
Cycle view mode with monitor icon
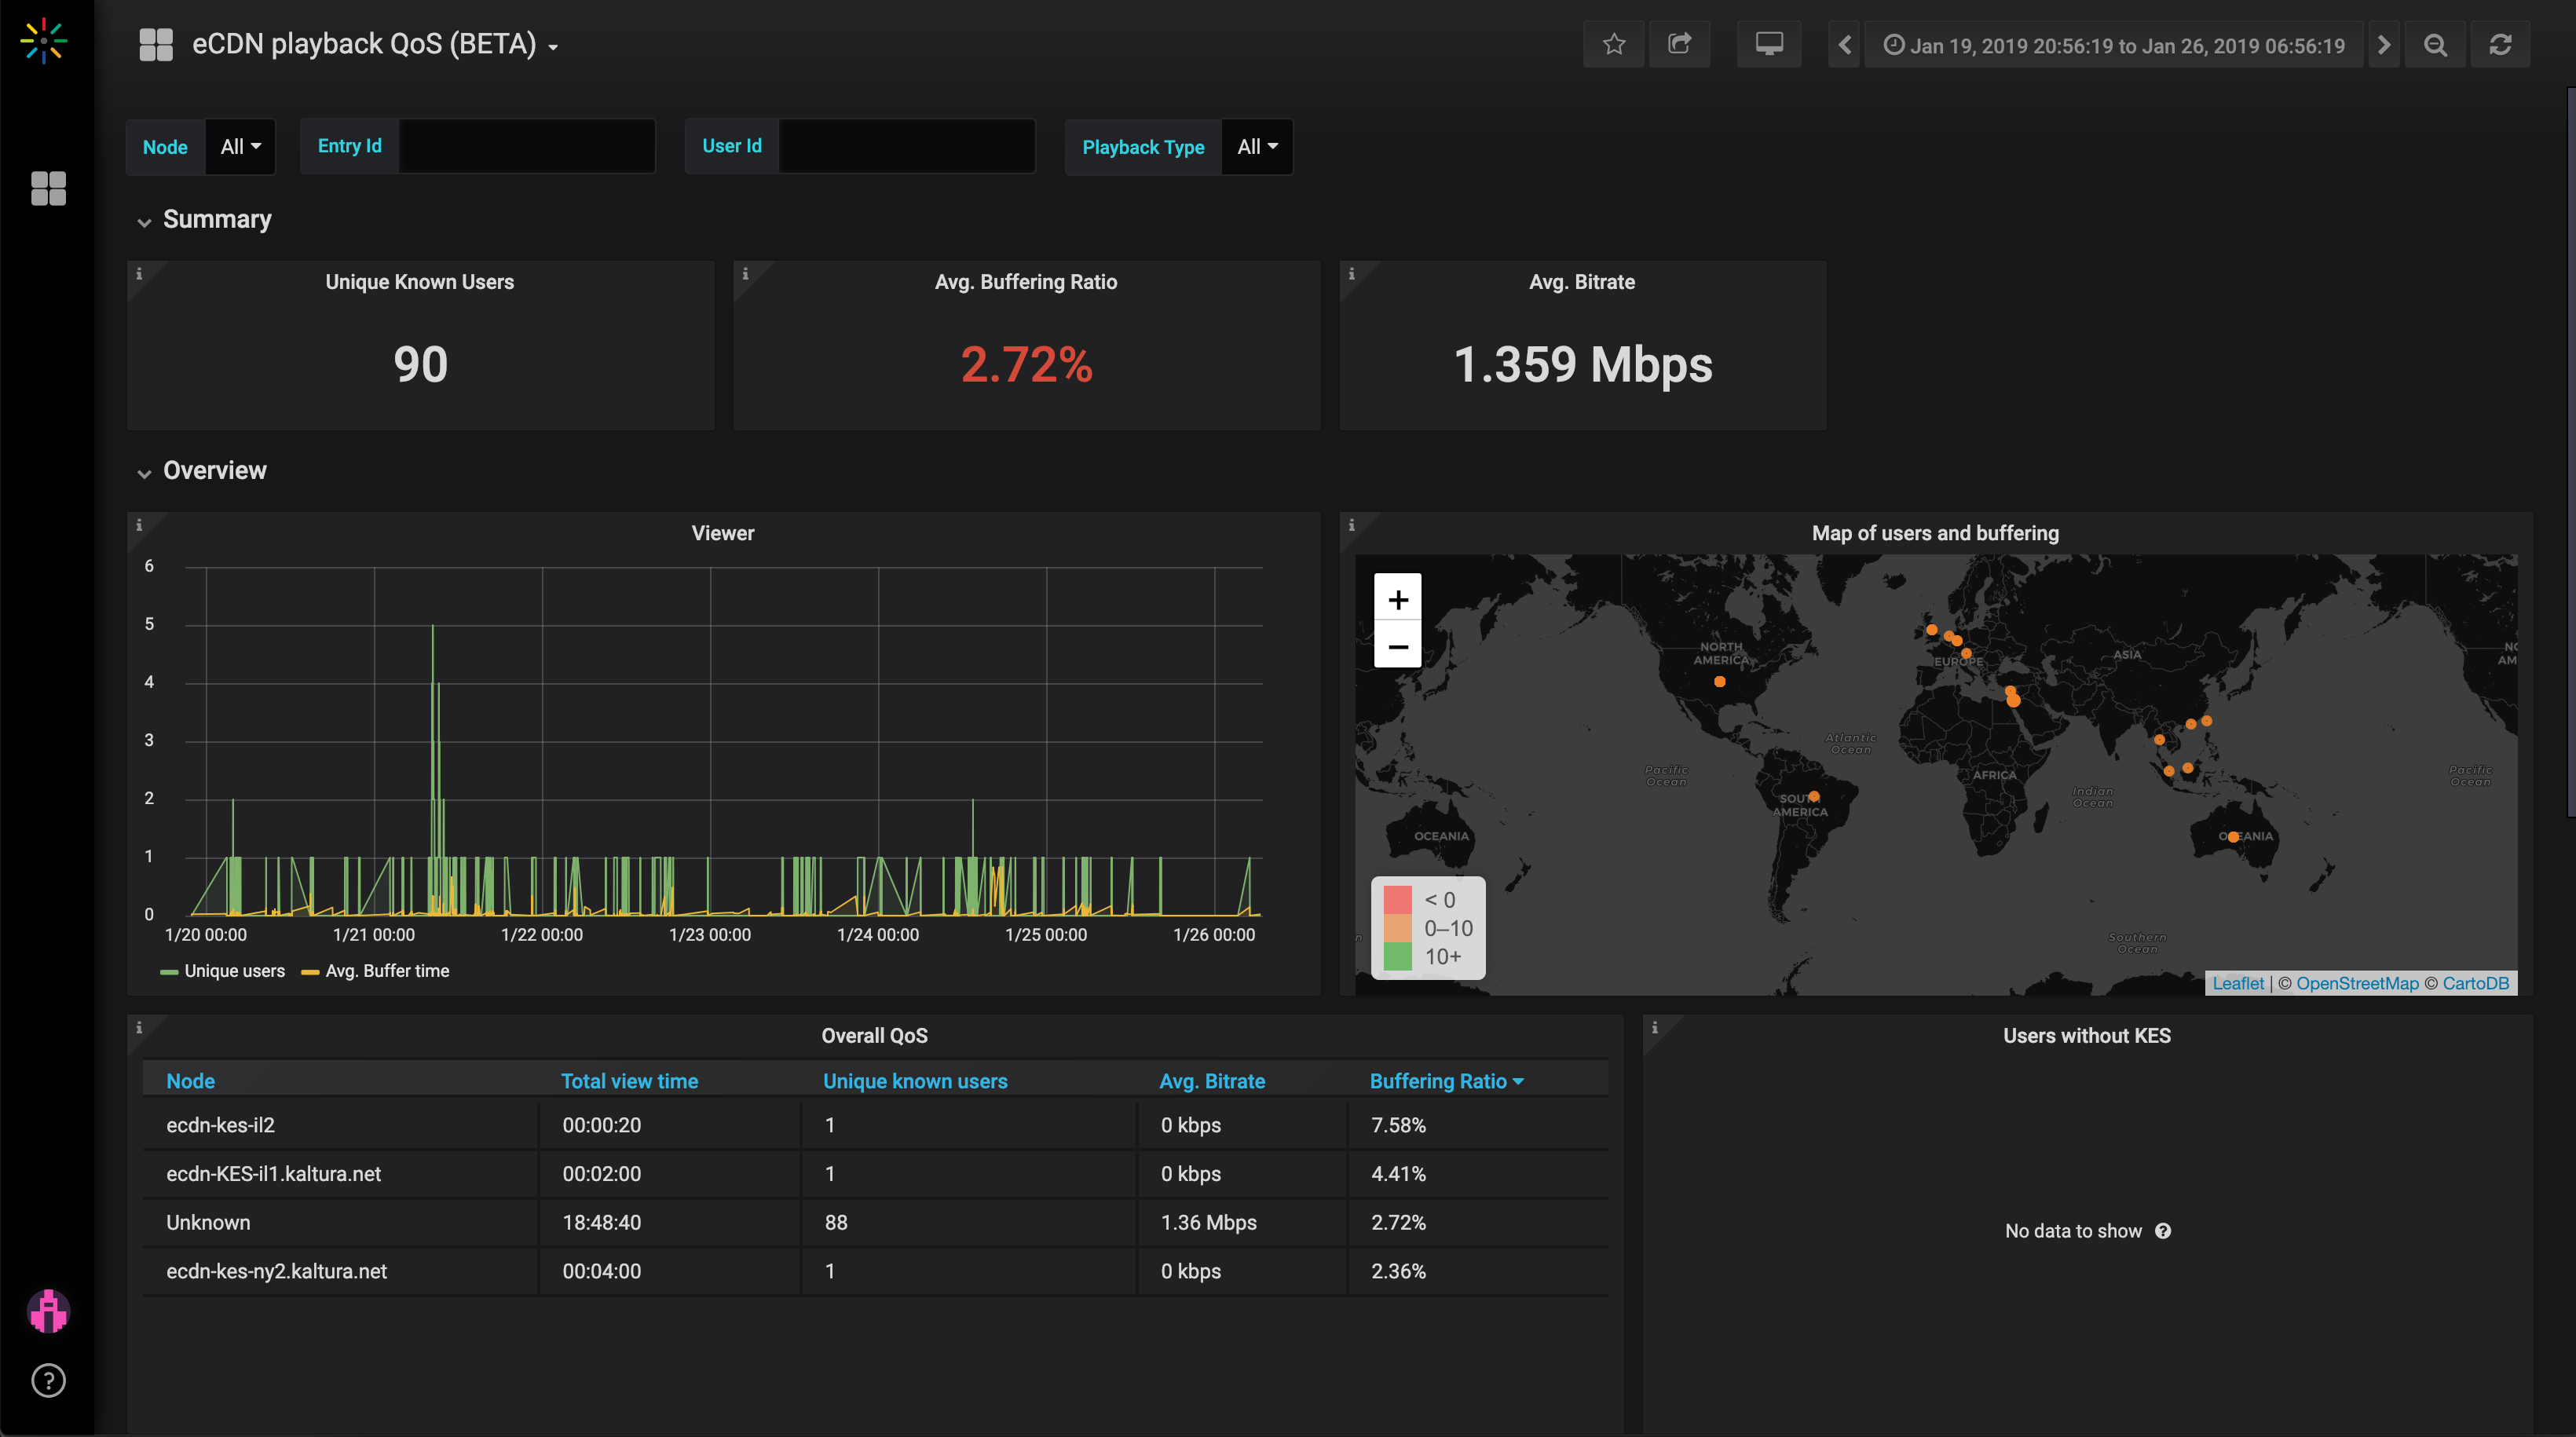[1768, 45]
